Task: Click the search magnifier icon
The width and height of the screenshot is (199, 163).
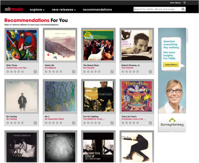Action: (183, 9)
